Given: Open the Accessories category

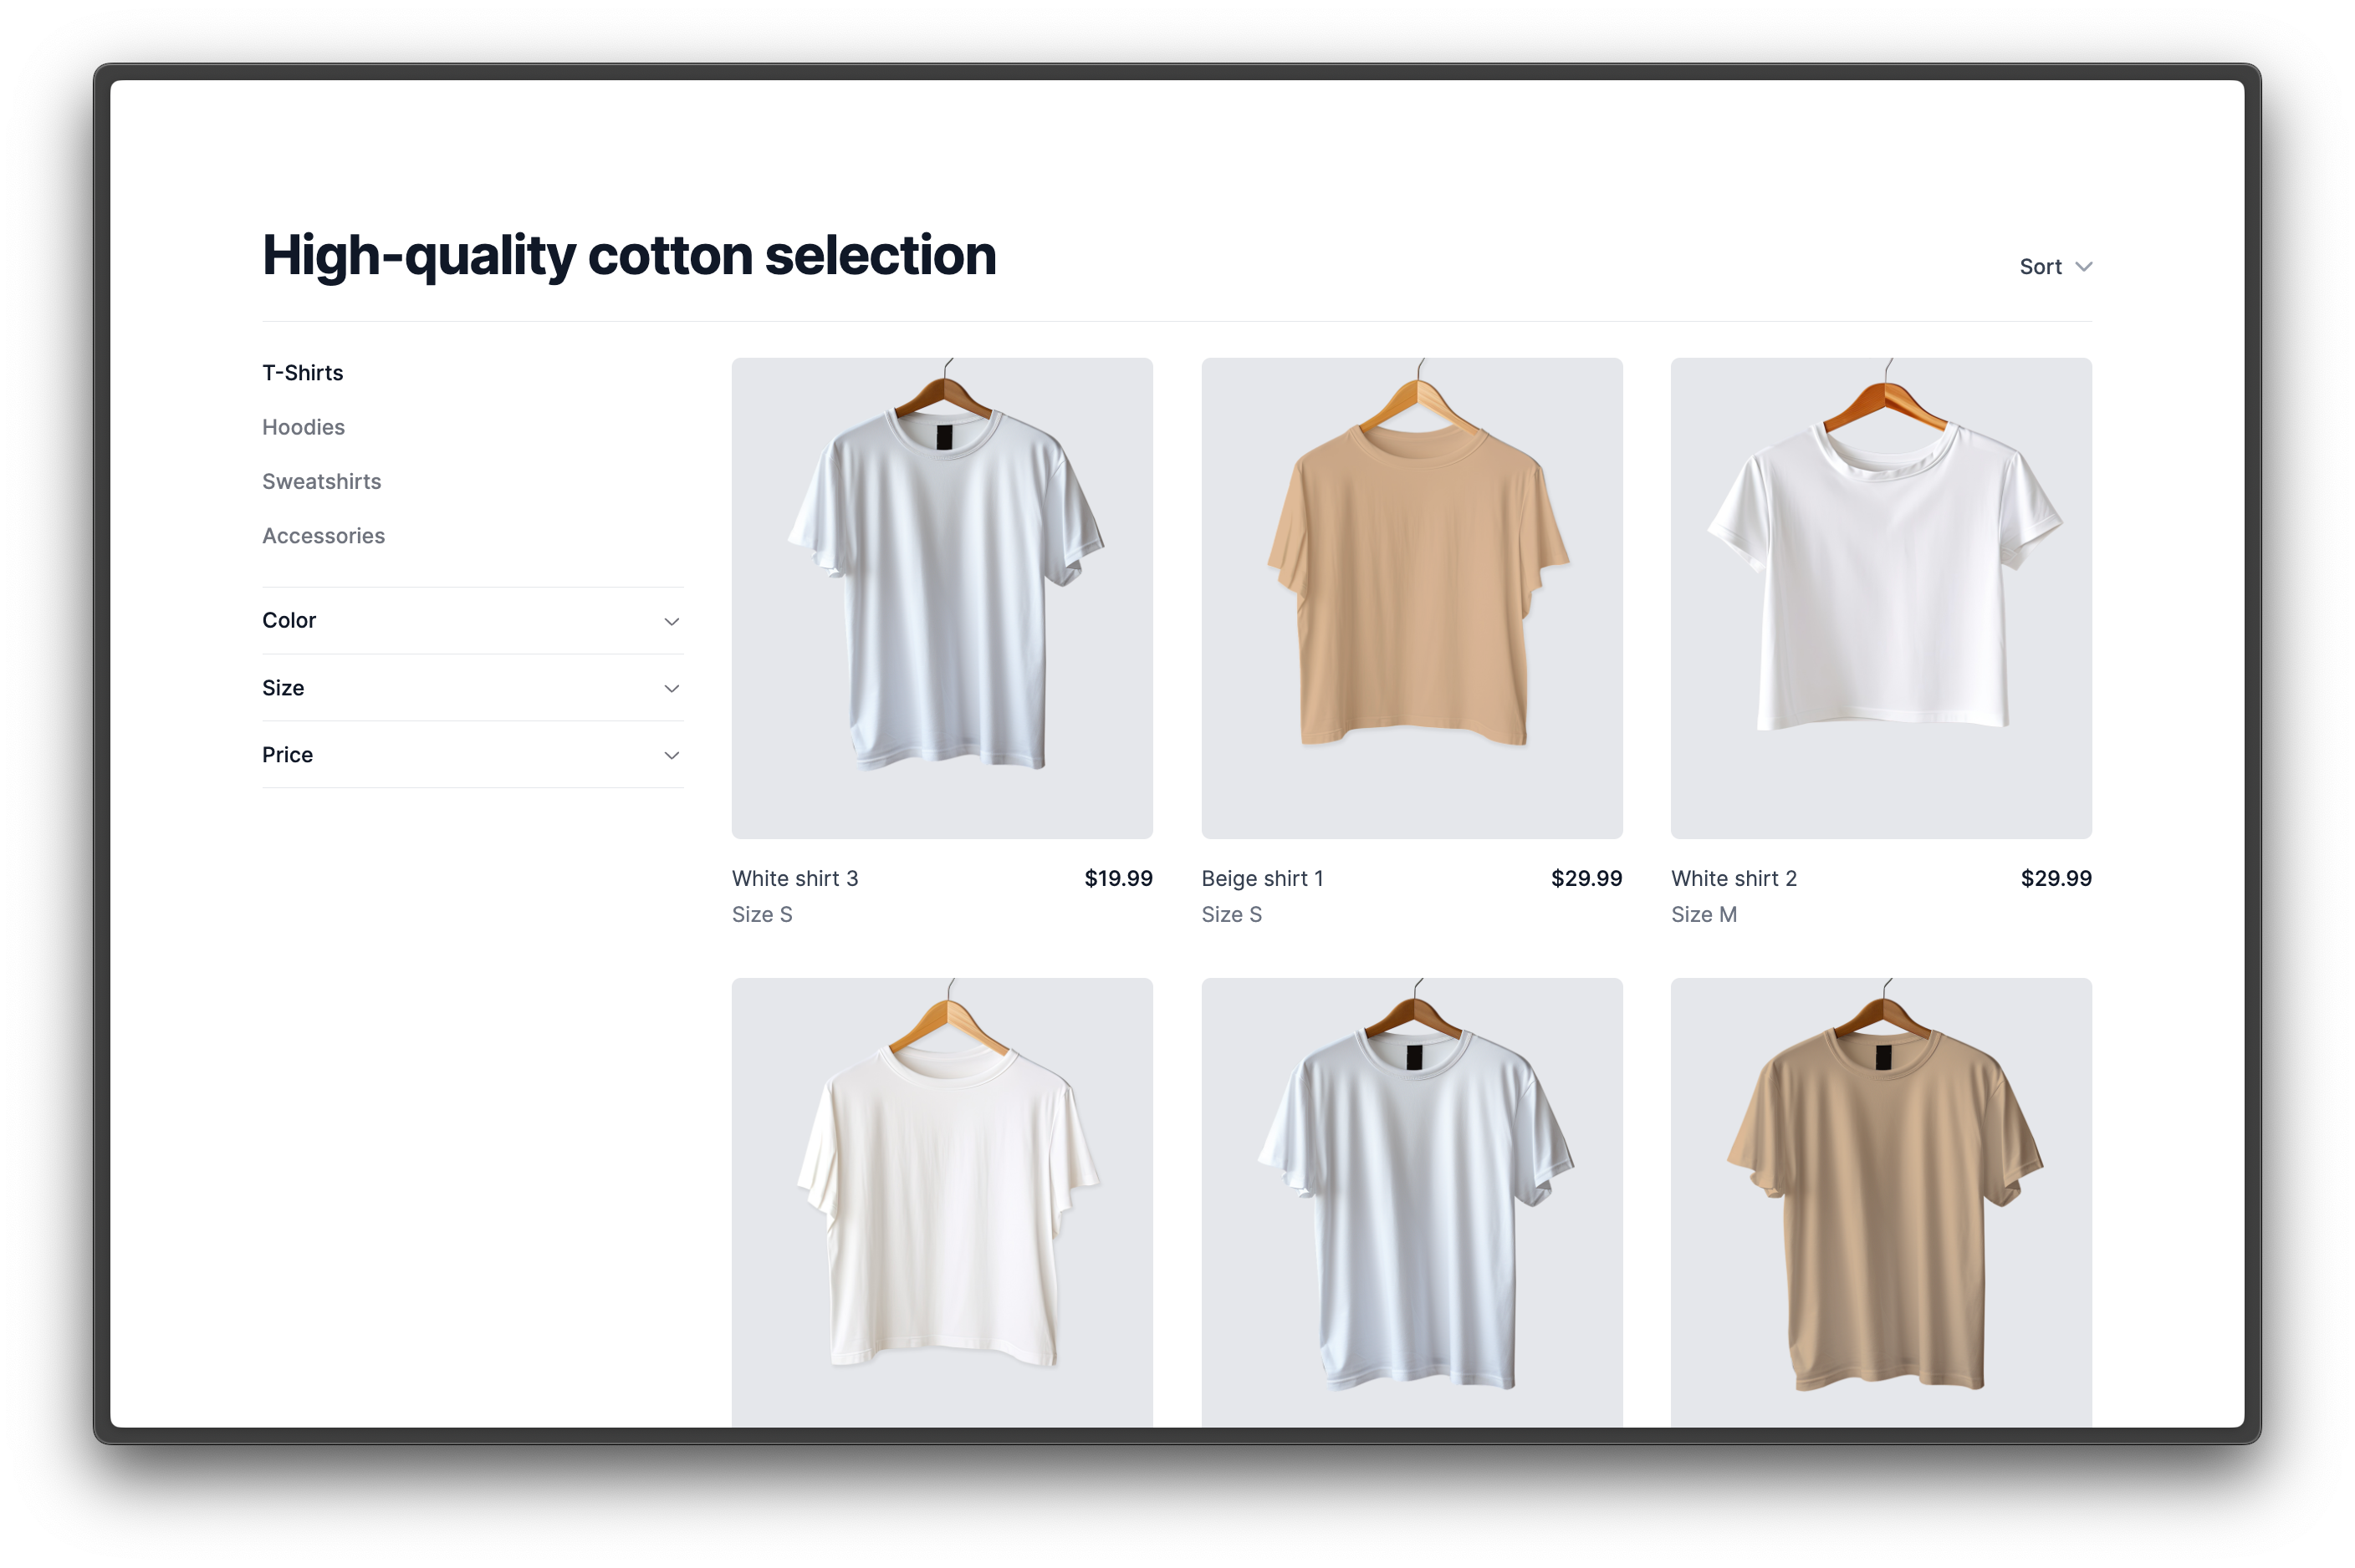Looking at the screenshot, I should tap(323, 536).
